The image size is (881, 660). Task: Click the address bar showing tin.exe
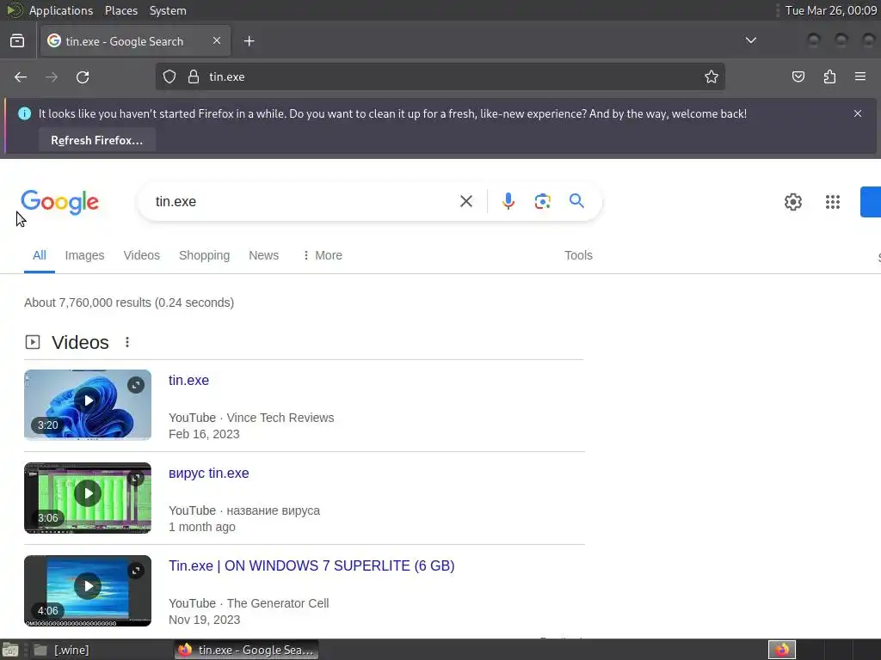pyautogui.click(x=440, y=76)
